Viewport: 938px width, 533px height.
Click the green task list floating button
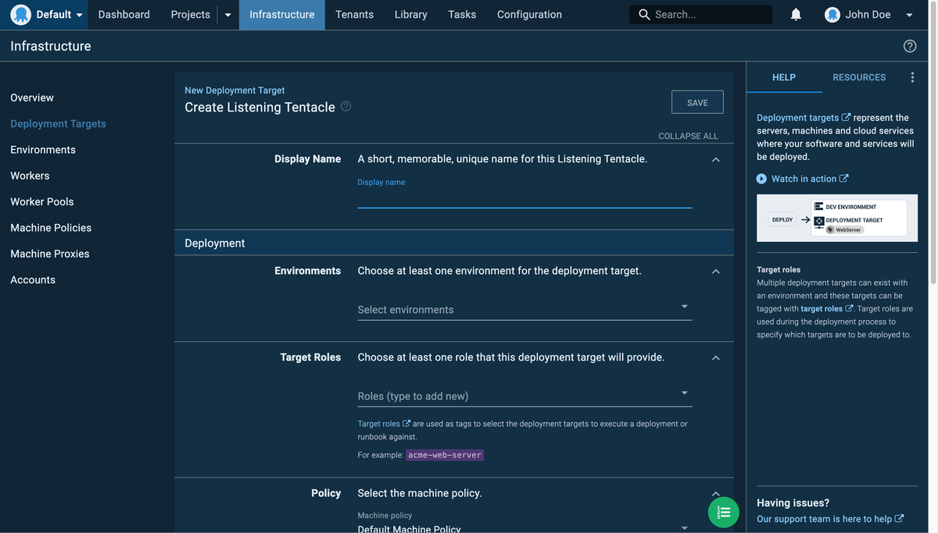[x=724, y=512]
